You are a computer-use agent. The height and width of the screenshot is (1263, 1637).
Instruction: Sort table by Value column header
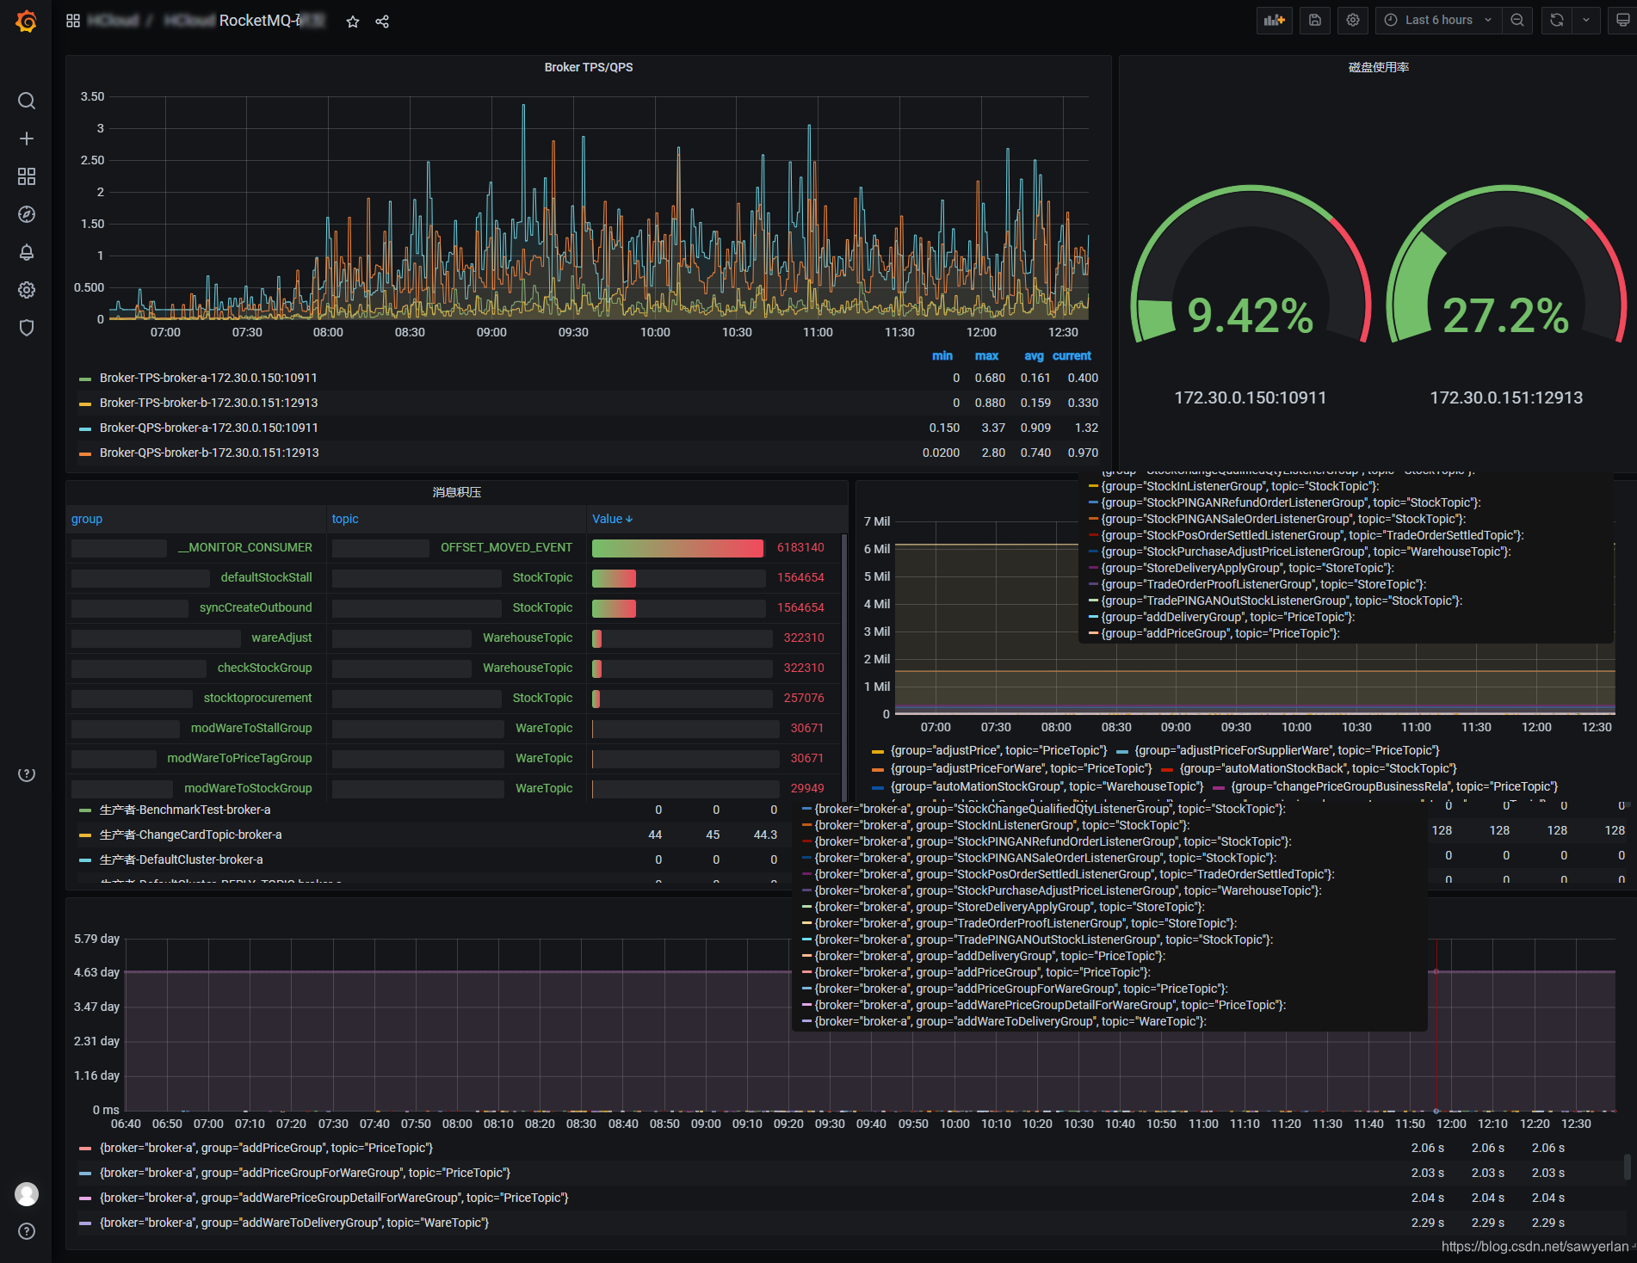click(612, 519)
